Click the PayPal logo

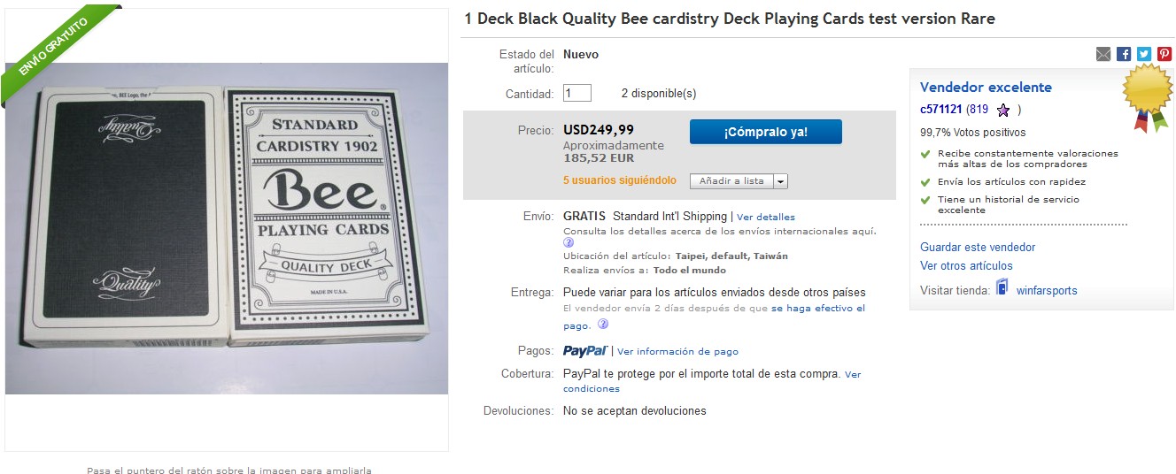click(x=584, y=351)
